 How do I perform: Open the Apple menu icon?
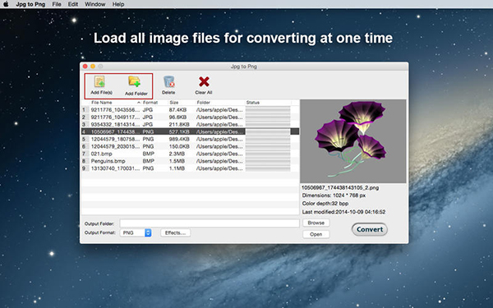[x=6, y=4]
